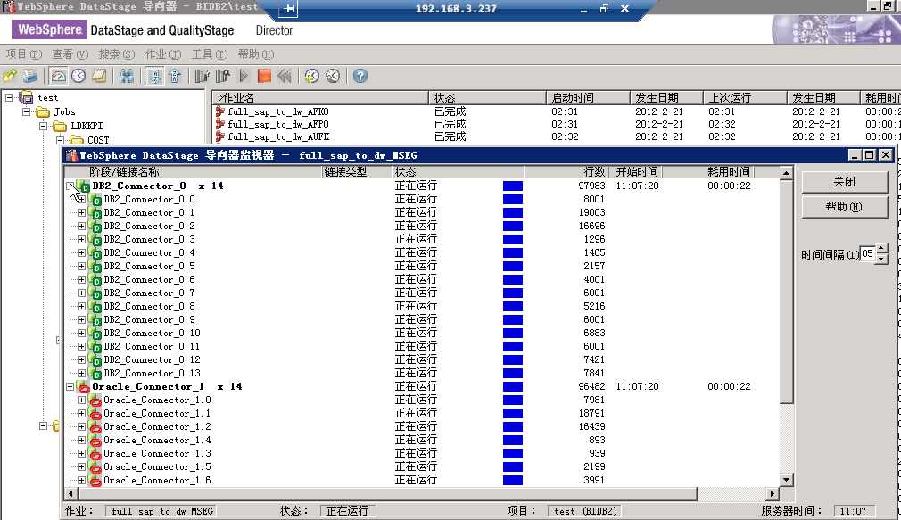Expand the DB2_Connector_0.0 instance

tap(81, 200)
